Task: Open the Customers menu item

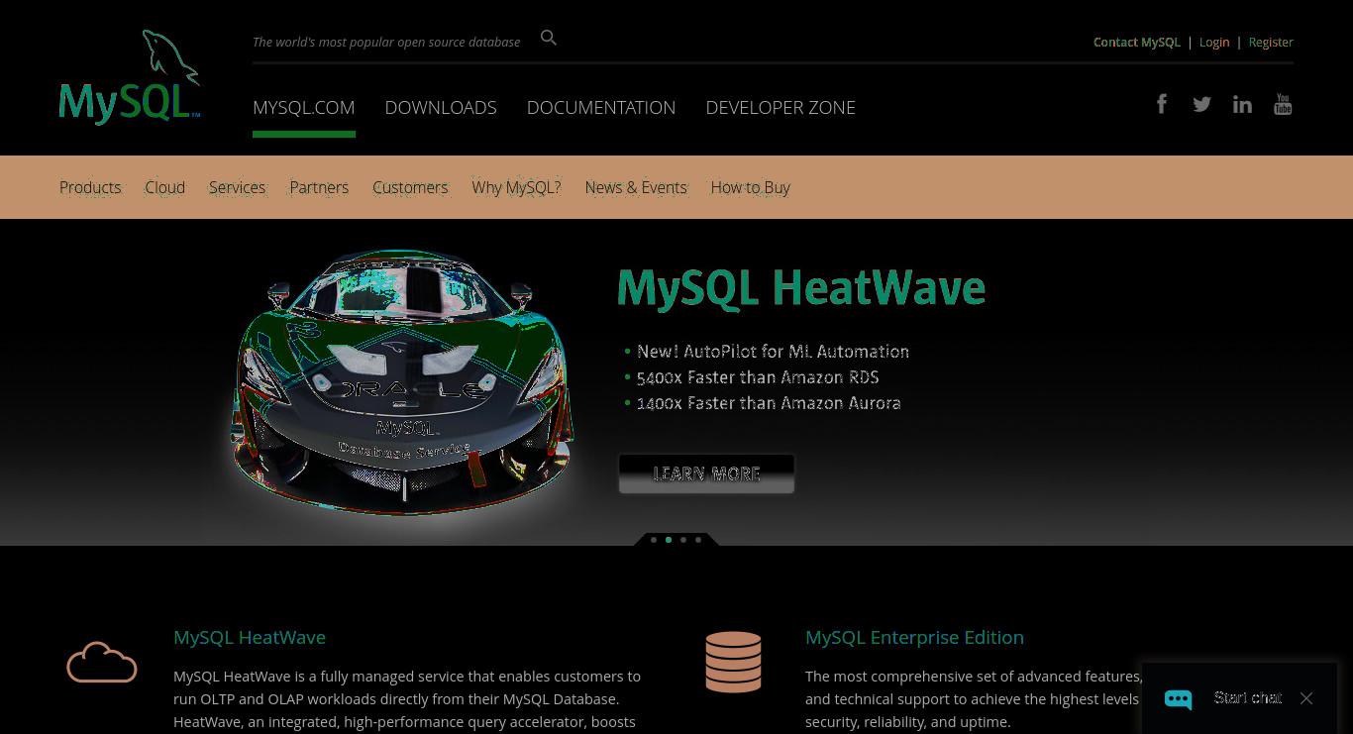Action: (x=410, y=187)
